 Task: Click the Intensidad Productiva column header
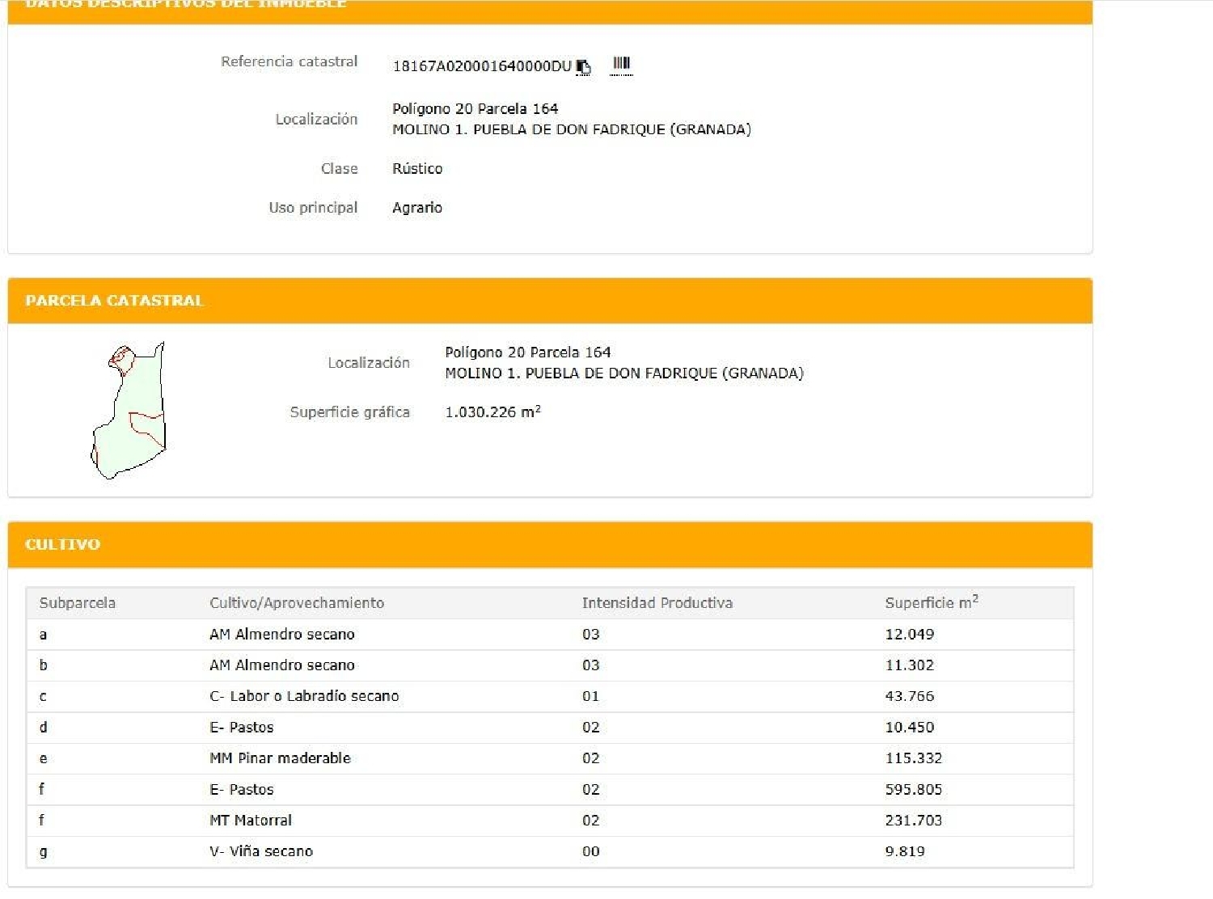click(x=657, y=603)
